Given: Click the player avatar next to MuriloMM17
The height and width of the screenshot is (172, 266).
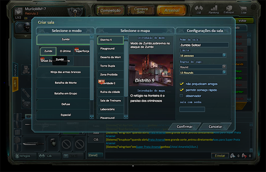Looking at the screenshot, I should 19,11.
